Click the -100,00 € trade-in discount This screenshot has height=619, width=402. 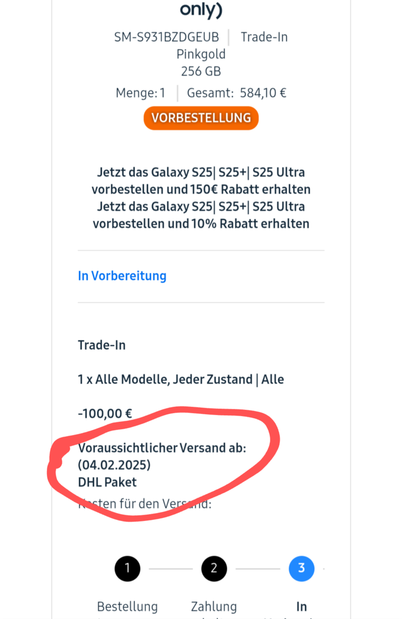coord(105,413)
